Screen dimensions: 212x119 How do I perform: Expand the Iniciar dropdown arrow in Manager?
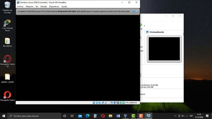click(x=144, y=26)
